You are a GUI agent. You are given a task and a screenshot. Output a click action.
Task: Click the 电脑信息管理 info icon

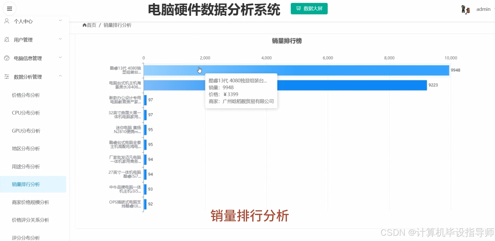[x=6, y=58]
